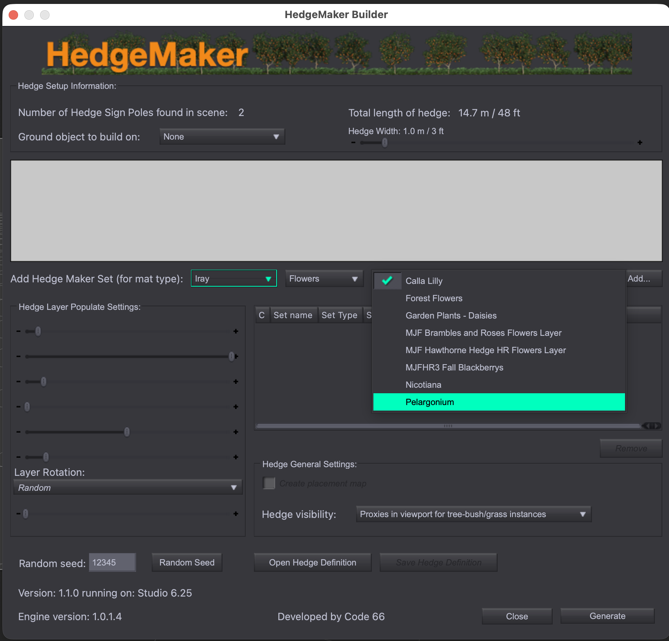Generate the hedge
Image resolution: width=669 pixels, height=641 pixels.
[x=607, y=616]
